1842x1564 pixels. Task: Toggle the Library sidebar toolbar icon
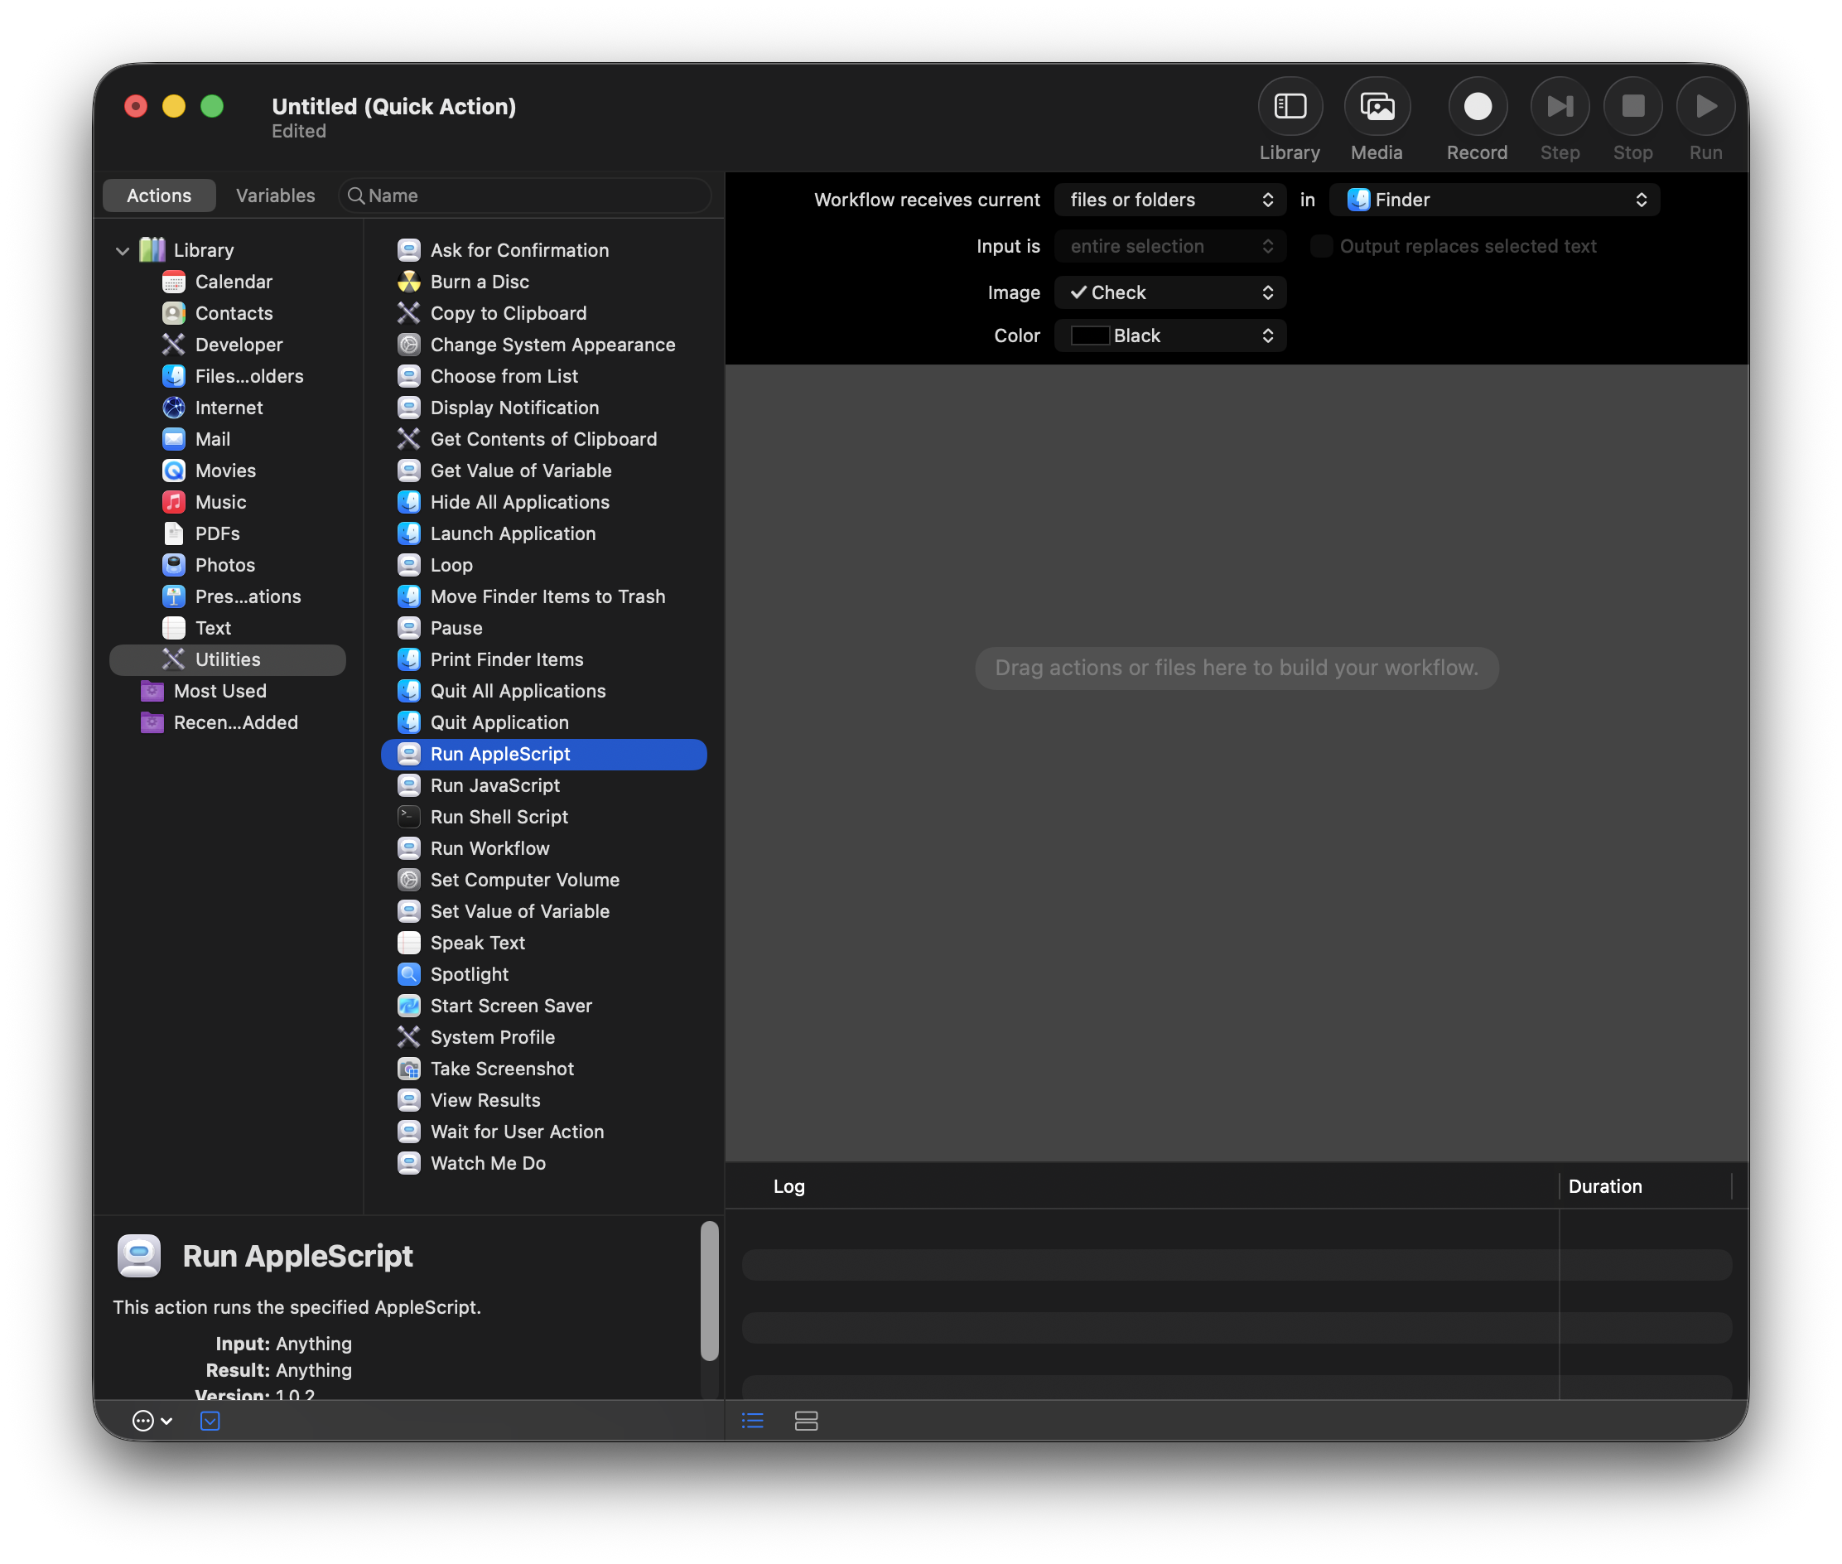[1290, 108]
